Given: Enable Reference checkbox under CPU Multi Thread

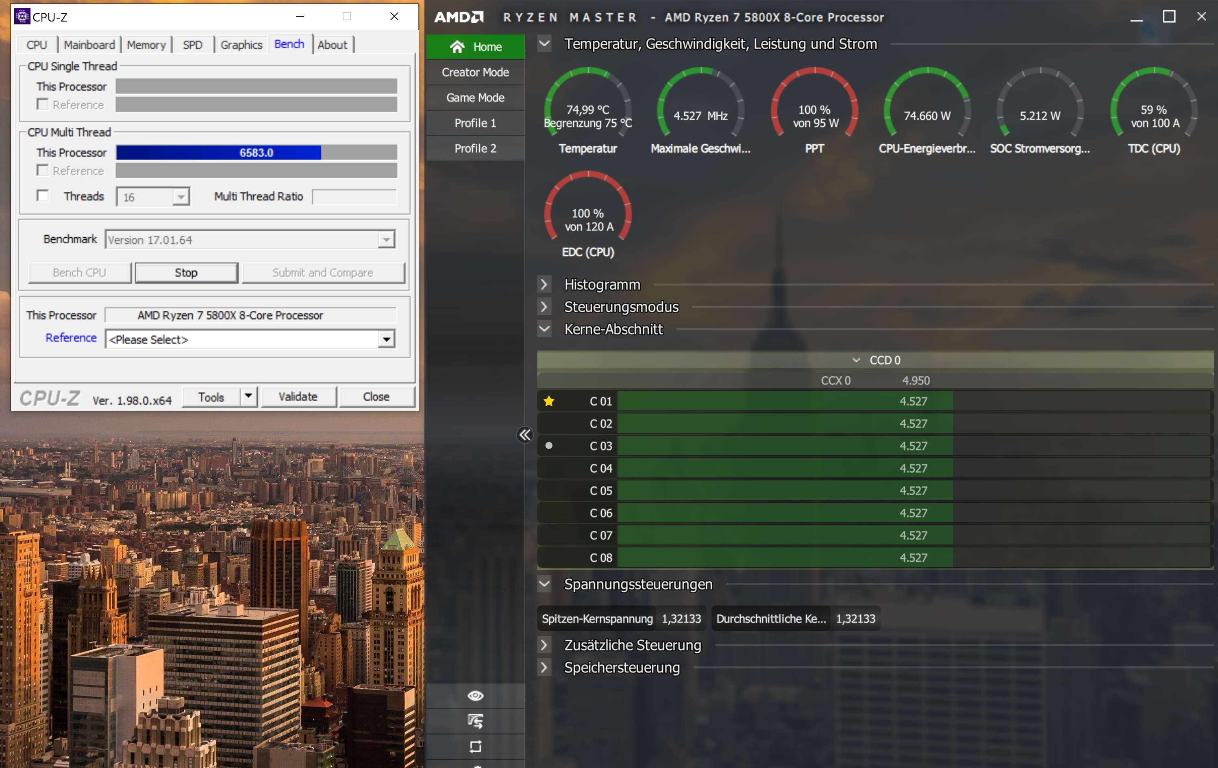Looking at the screenshot, I should 43,171.
